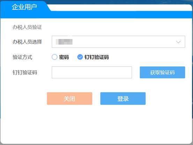Click the 办税人员选择 field label
Viewport: 193px width, 145px height.
tap(27, 42)
